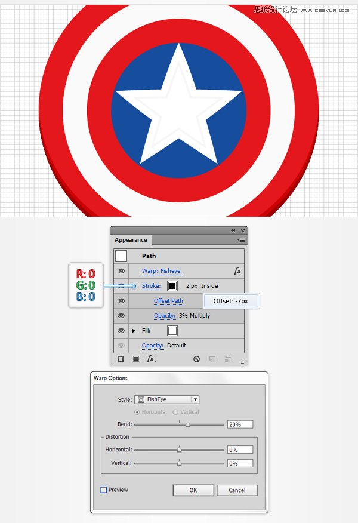This screenshot has width=358, height=523.
Task: Enable the Preview checkbox
Action: tap(104, 490)
